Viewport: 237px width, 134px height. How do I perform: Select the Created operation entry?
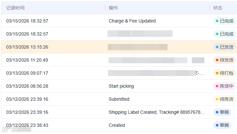tap(117, 125)
